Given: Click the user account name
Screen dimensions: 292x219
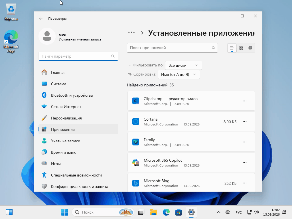Looking at the screenshot, I should (x=63, y=34).
